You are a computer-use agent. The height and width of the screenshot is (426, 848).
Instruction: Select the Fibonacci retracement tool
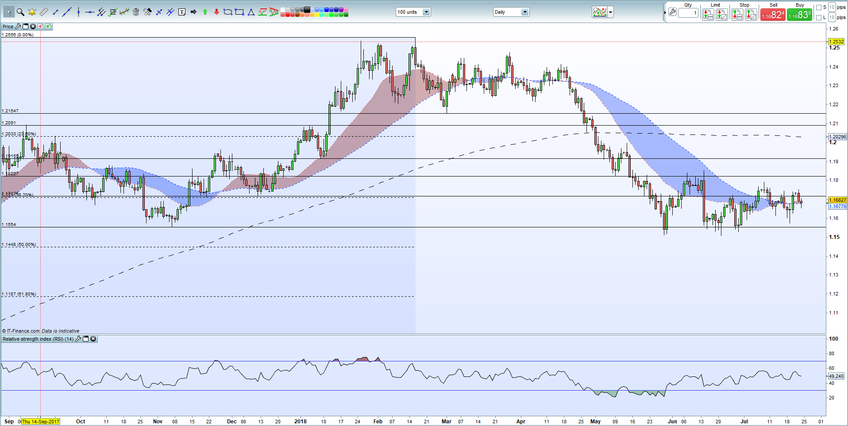113,12
